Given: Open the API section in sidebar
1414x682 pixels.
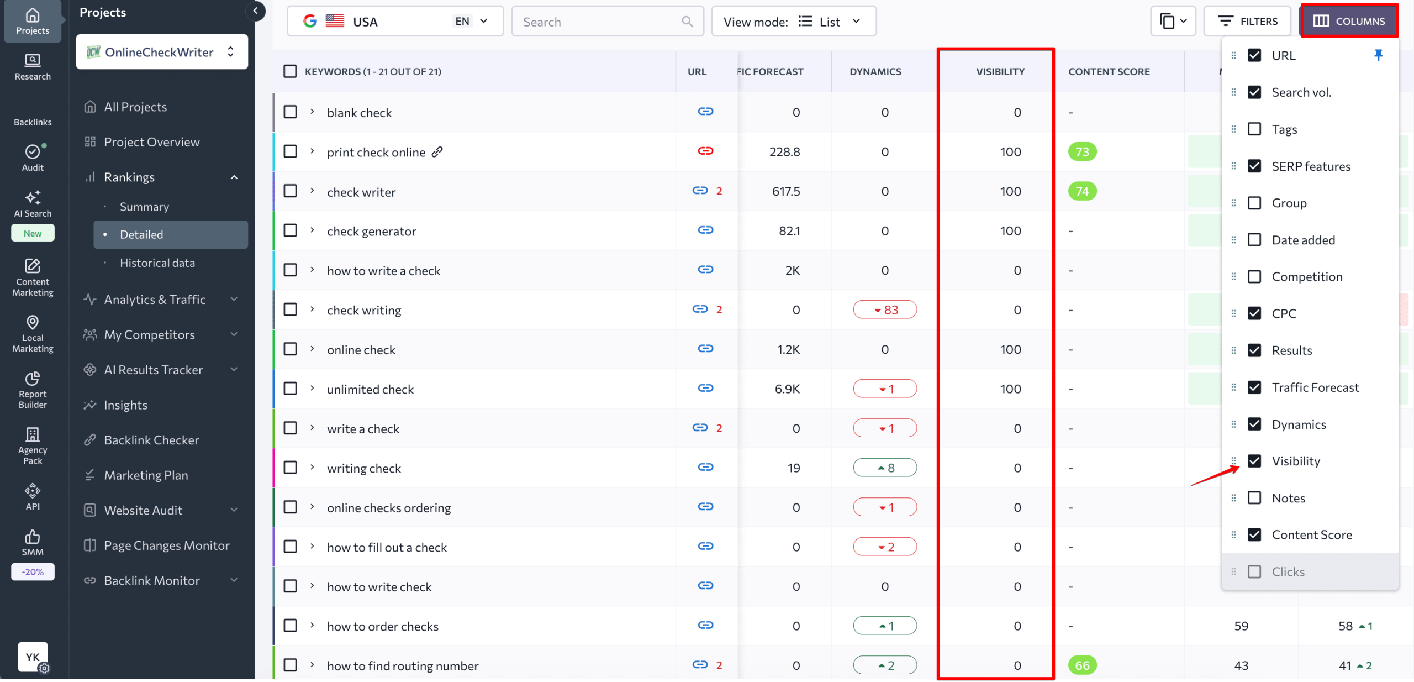Looking at the screenshot, I should (x=32, y=494).
